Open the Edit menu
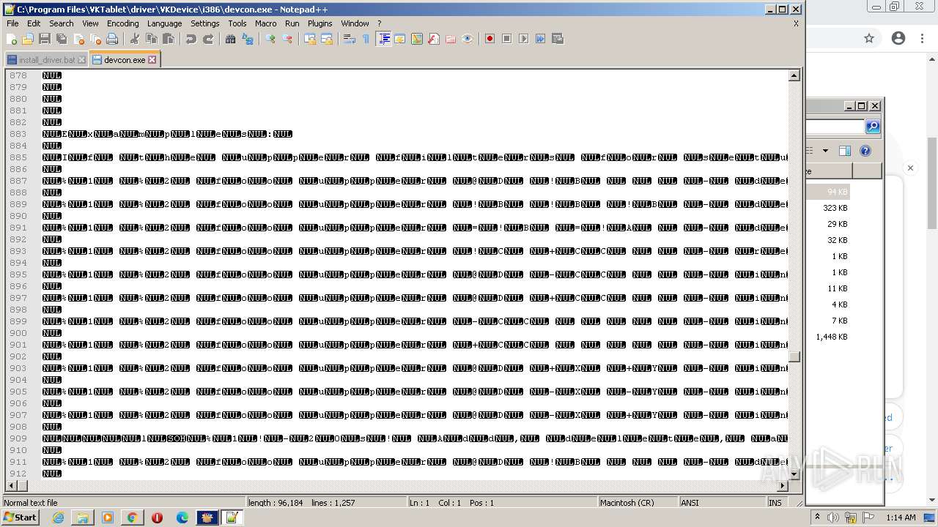938x527 pixels. (34, 23)
